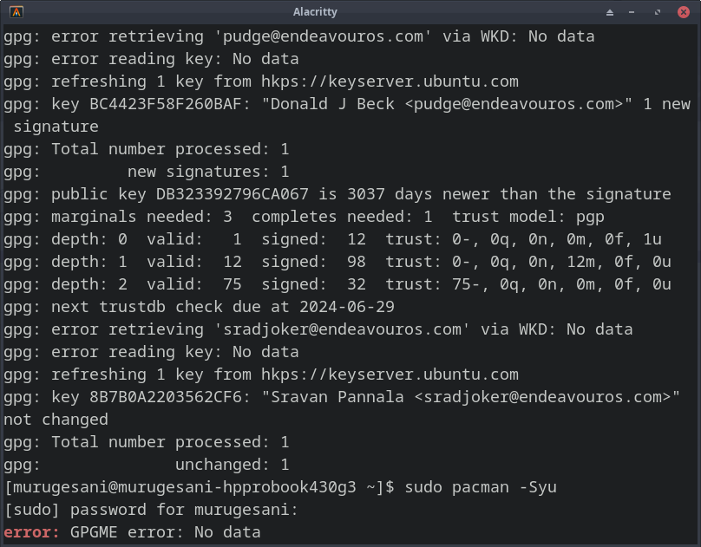The height and width of the screenshot is (547, 701).
Task: Click the keyserver URL below the pudge key error
Action: (390, 81)
